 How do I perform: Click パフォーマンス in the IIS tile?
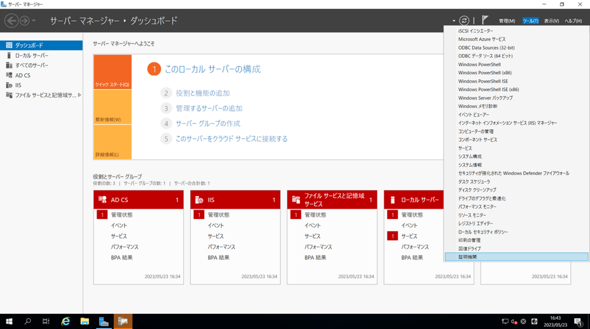(x=222, y=247)
